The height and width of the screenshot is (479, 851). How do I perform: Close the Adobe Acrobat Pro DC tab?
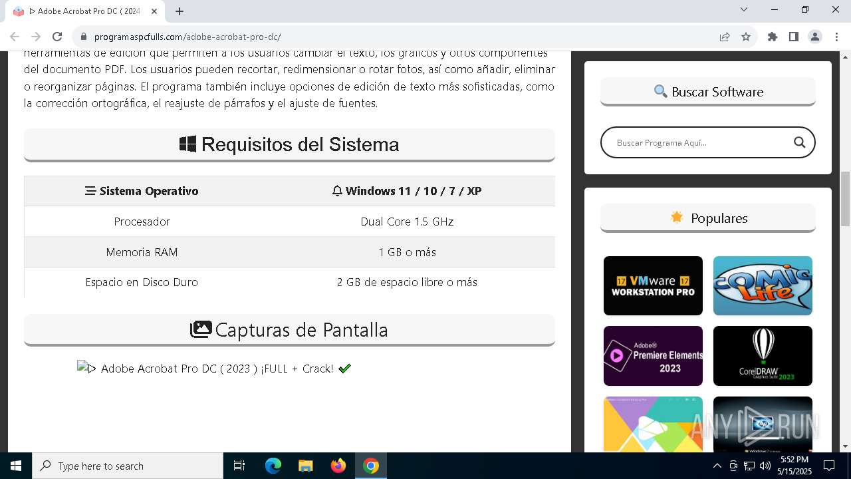pyautogui.click(x=154, y=11)
